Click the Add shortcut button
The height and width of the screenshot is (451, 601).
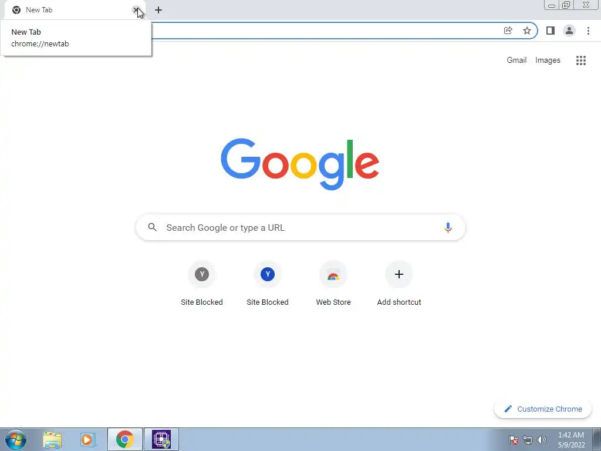pos(399,284)
